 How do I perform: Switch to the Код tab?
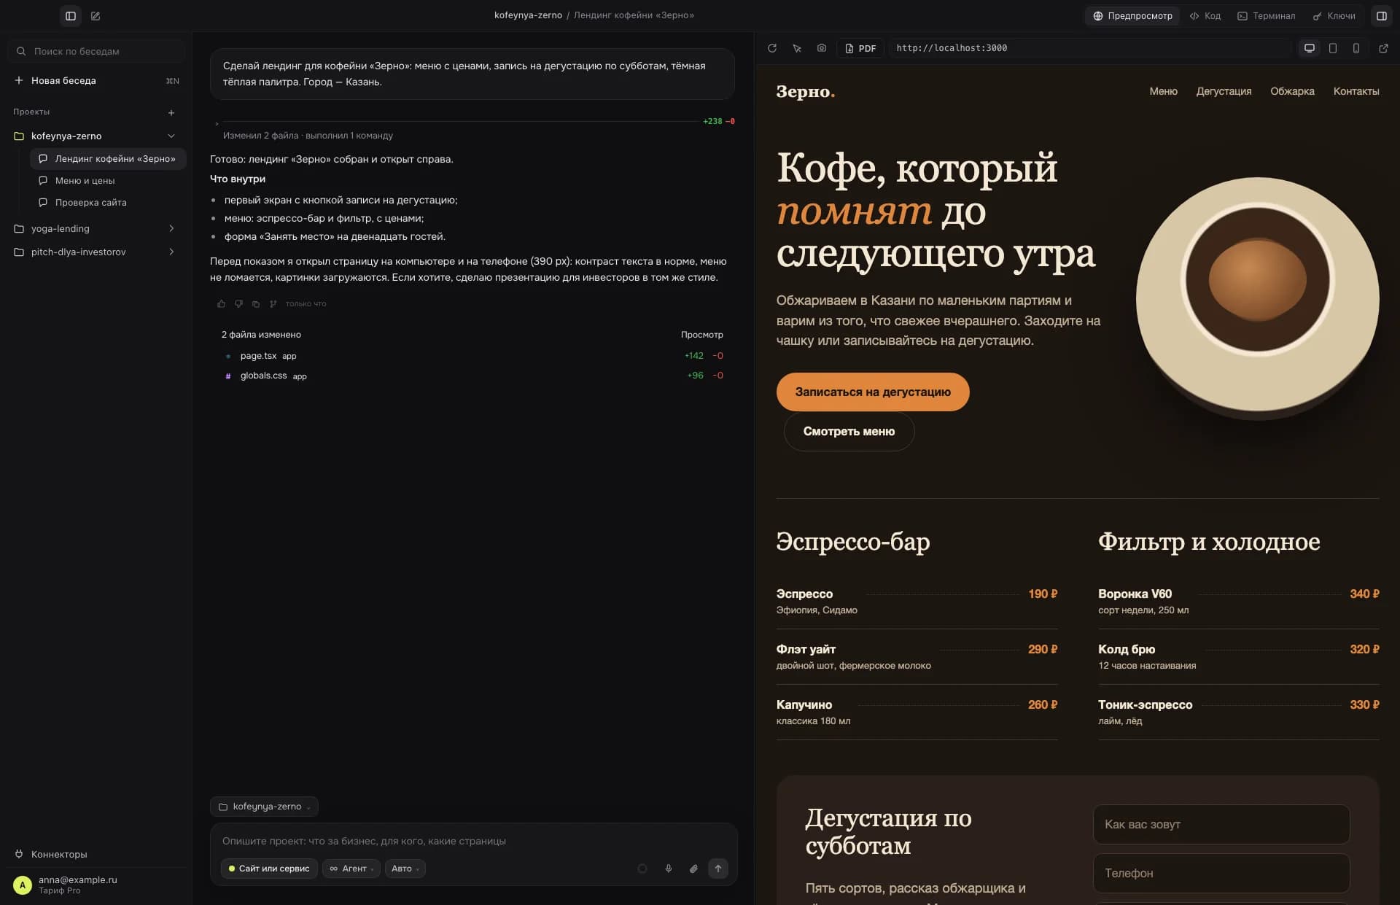coord(1205,15)
